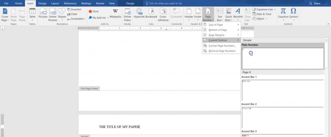Insert Date & Time
The height and width of the screenshot is (137, 331).
tap(262, 14)
